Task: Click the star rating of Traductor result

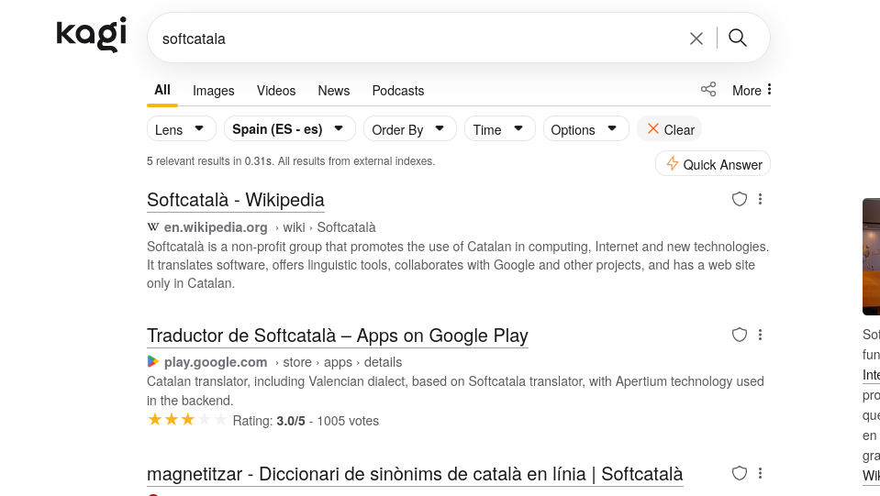Action: click(x=187, y=420)
